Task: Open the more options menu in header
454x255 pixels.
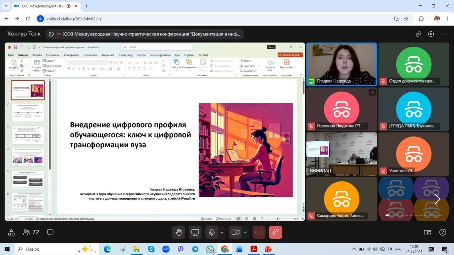Action: [444, 34]
